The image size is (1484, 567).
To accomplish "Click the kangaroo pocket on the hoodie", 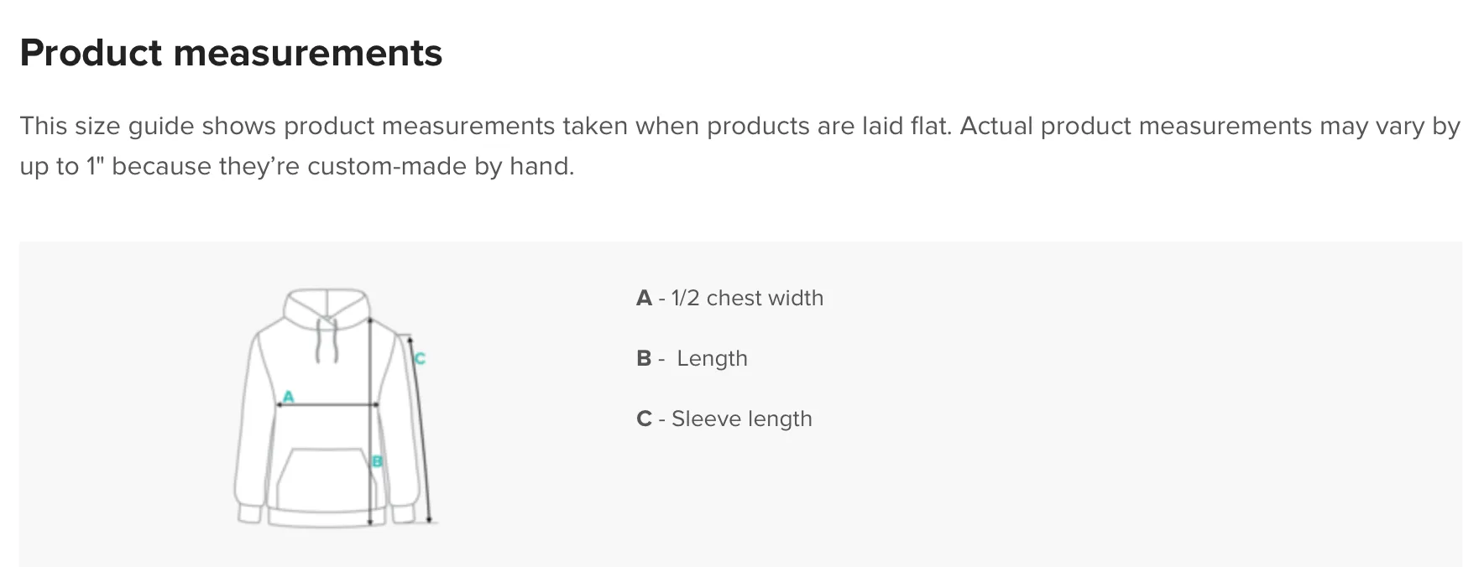I will [x=324, y=478].
